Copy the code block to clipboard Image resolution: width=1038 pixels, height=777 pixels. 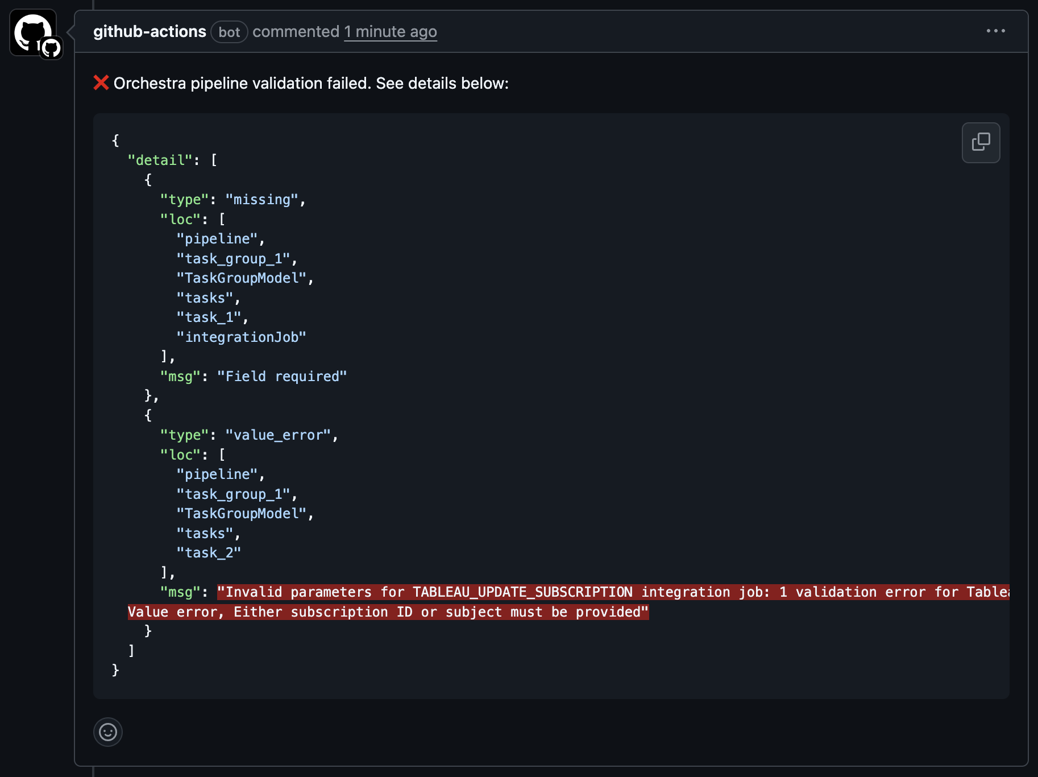pos(981,143)
